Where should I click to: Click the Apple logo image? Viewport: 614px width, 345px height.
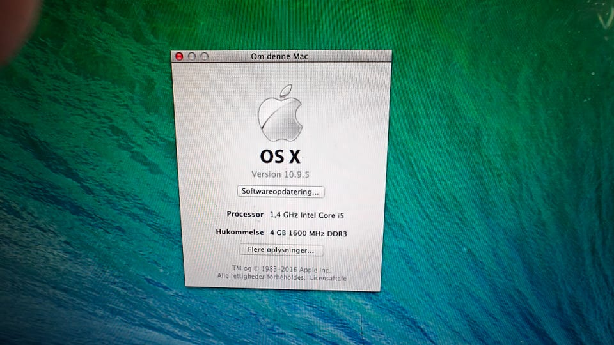pos(280,113)
